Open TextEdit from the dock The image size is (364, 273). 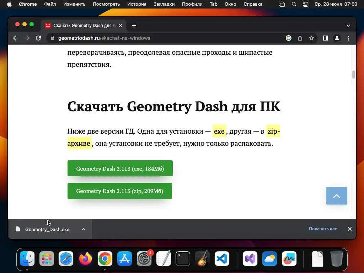point(164,258)
